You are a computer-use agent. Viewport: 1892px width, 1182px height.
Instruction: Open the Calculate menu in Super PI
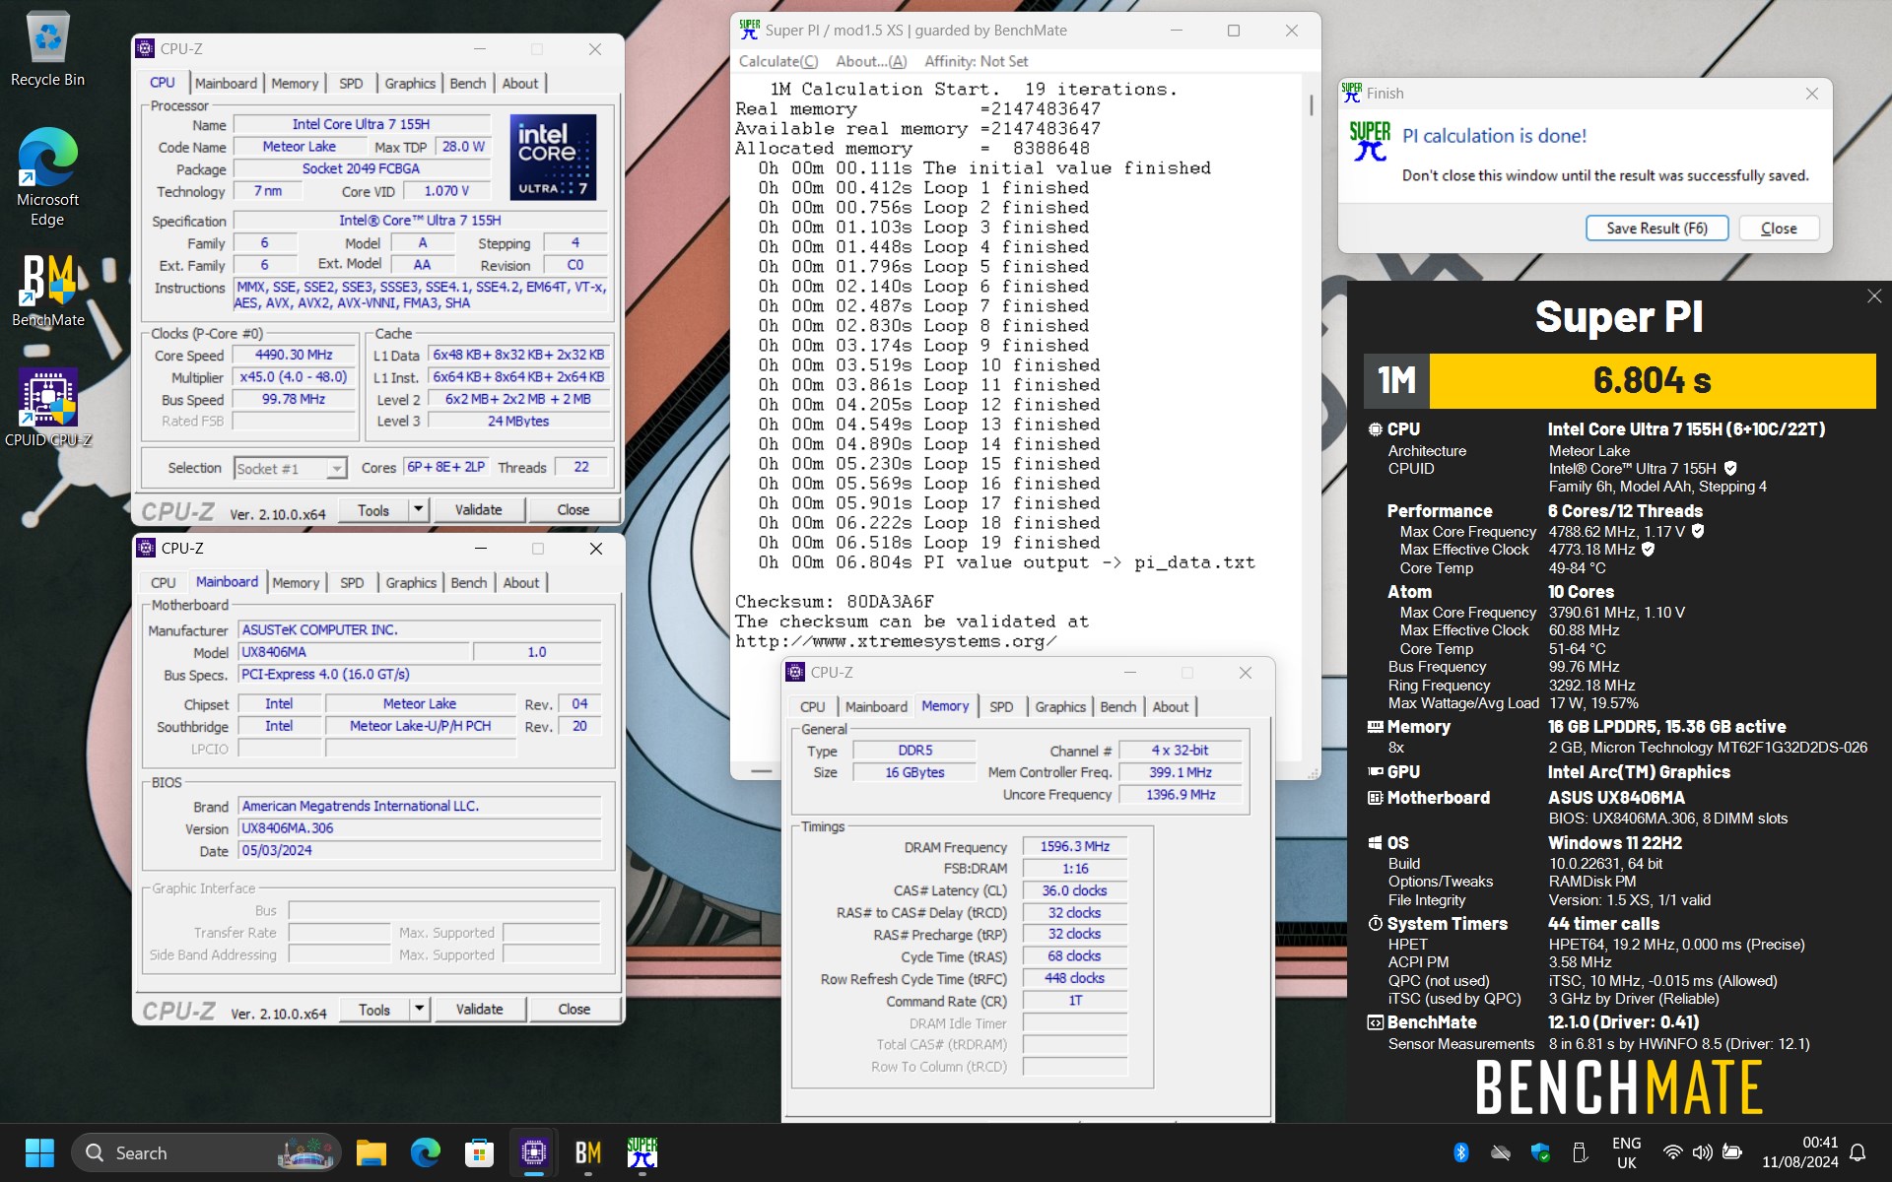click(x=778, y=61)
